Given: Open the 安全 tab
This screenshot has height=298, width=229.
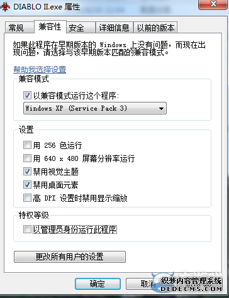Looking at the screenshot, I should pyautogui.click(x=81, y=28).
